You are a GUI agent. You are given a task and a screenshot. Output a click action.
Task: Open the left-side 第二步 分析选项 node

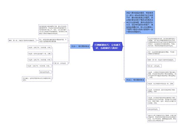(x=61, y=63)
